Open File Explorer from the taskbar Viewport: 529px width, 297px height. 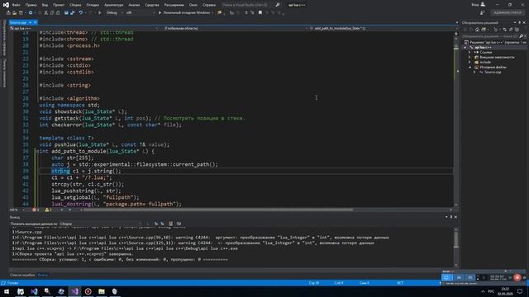click(102, 291)
